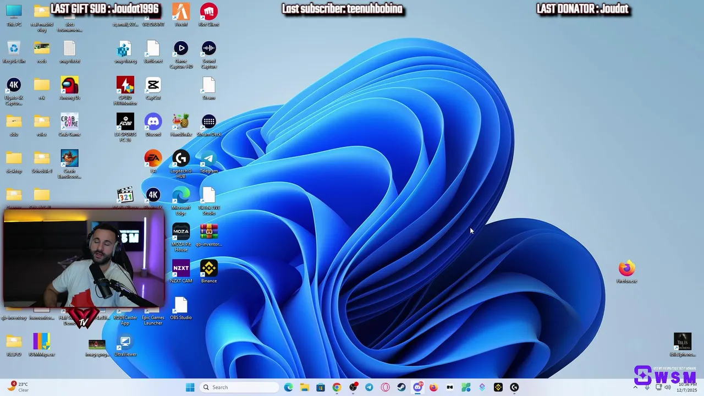This screenshot has width=704, height=396.
Task: Select the snap fix.reg file
Action: [x=125, y=52]
